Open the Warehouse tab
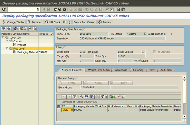This screenshot has height=125, width=190. pos(121,70)
